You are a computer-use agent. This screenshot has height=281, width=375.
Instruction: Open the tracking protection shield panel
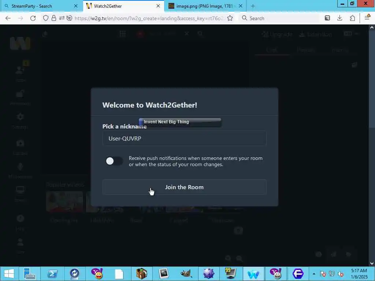[46, 18]
